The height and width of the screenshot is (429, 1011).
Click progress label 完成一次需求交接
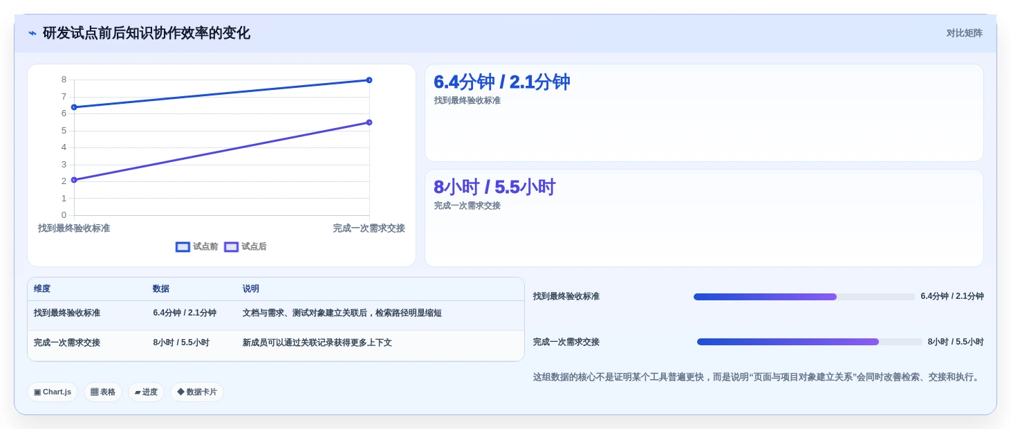pos(566,343)
